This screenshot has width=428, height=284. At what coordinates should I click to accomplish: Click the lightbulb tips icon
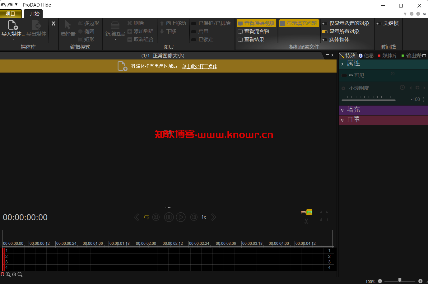click(405, 14)
